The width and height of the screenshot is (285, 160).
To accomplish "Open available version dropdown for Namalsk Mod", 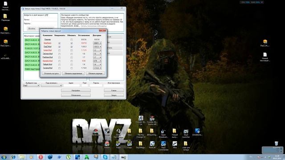I will pos(97,61).
